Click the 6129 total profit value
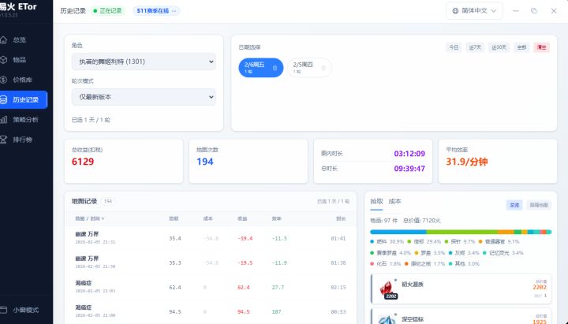The width and height of the screenshot is (568, 324). [x=83, y=162]
